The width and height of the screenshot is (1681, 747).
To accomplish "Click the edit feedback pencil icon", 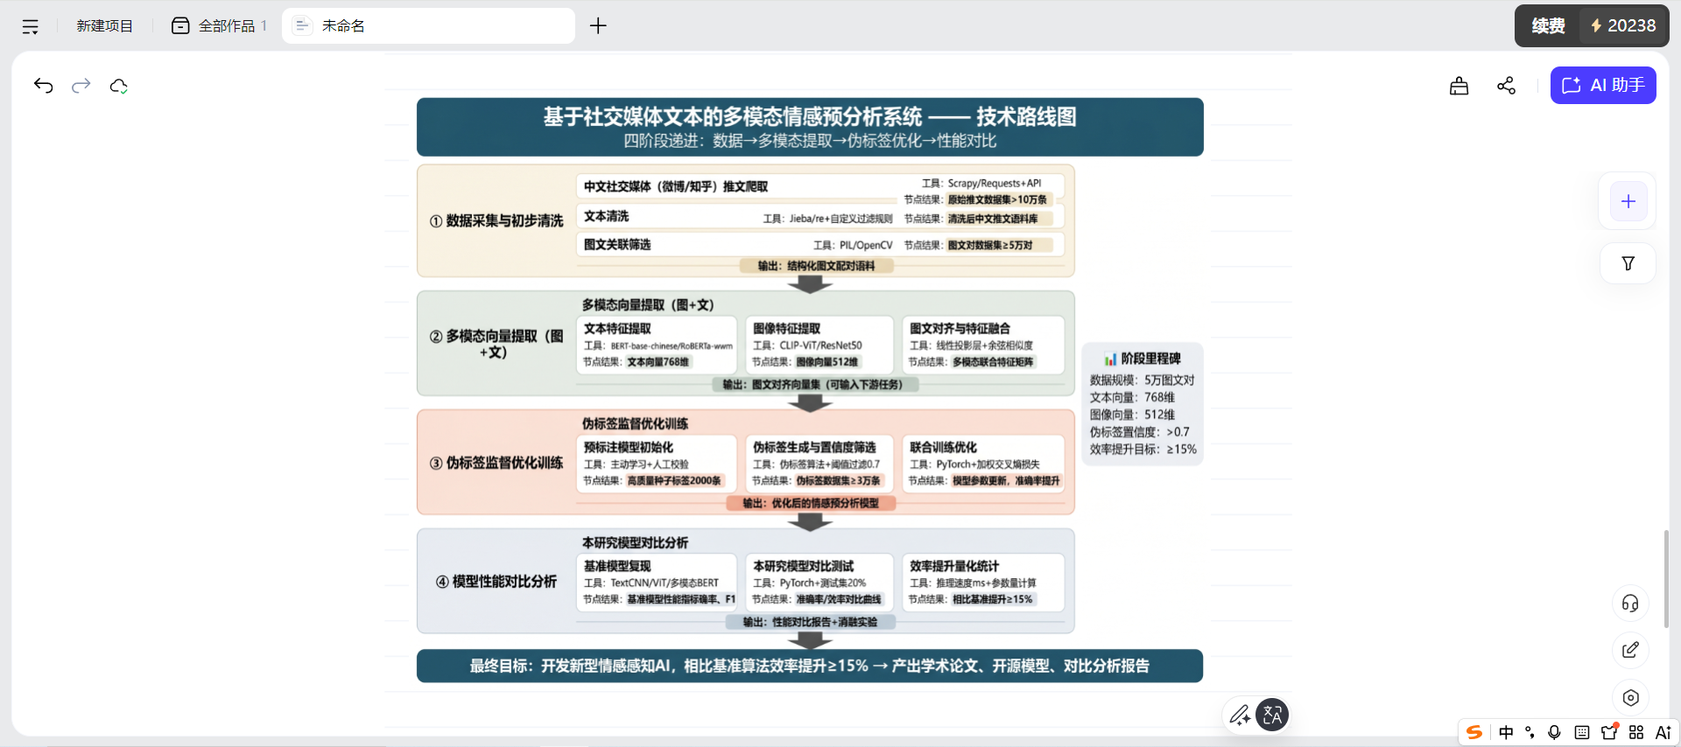I will [1630, 650].
